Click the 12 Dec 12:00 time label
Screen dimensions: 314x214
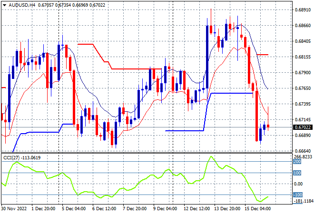[196, 208]
